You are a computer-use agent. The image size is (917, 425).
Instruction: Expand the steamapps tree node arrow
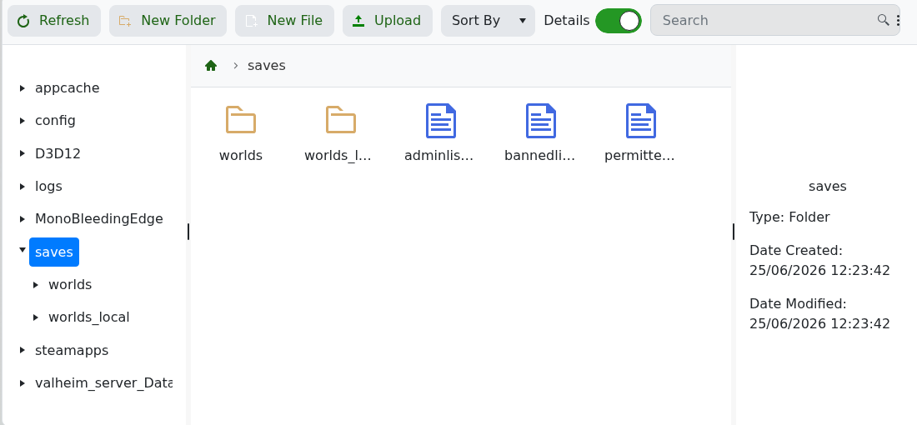tap(23, 350)
